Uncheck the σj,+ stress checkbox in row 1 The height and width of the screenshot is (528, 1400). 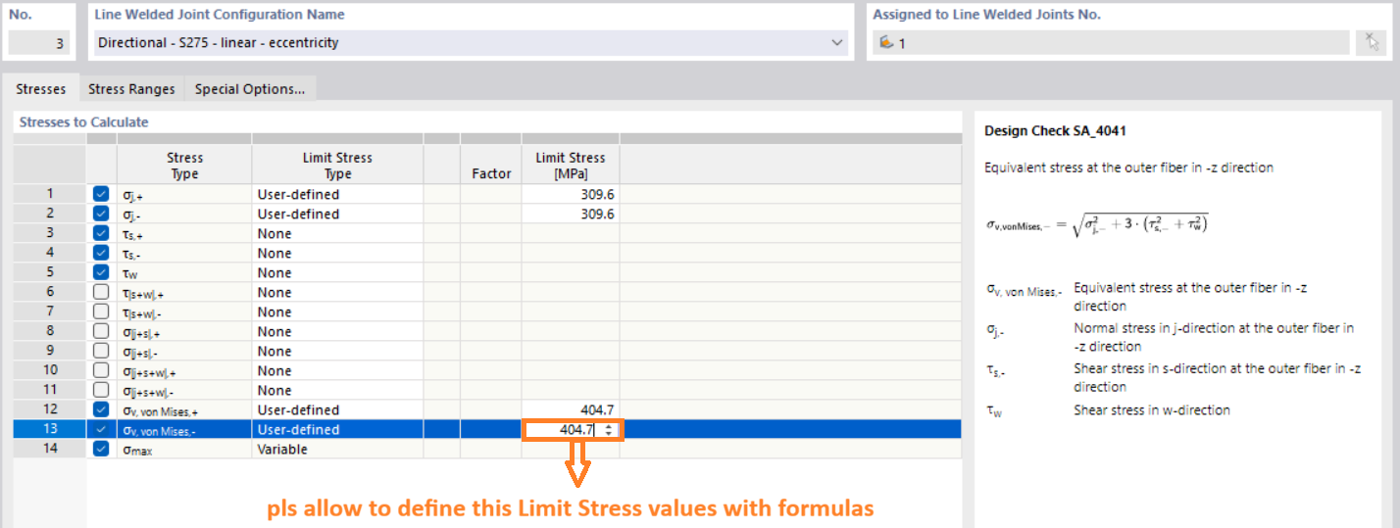pyautogui.click(x=101, y=195)
